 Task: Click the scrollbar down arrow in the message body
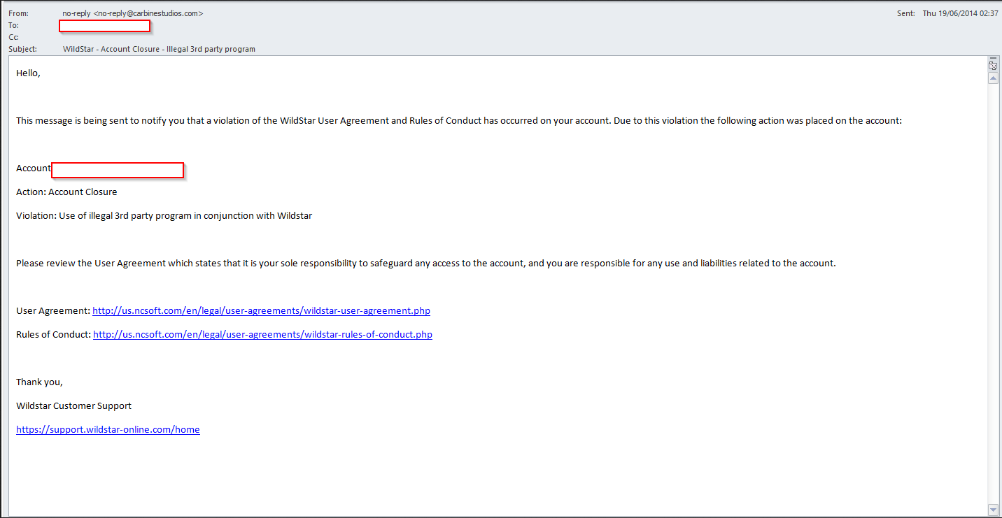tap(993, 510)
